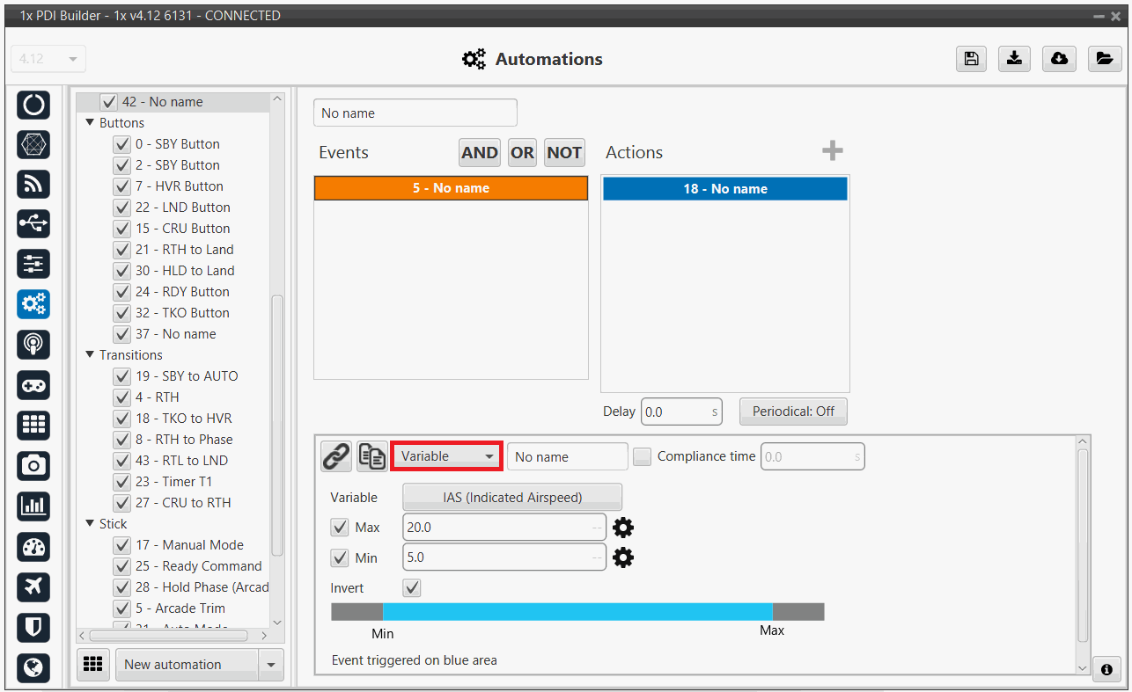Open the airplane icon in sidebar
The height and width of the screenshot is (692, 1132).
coord(33,586)
